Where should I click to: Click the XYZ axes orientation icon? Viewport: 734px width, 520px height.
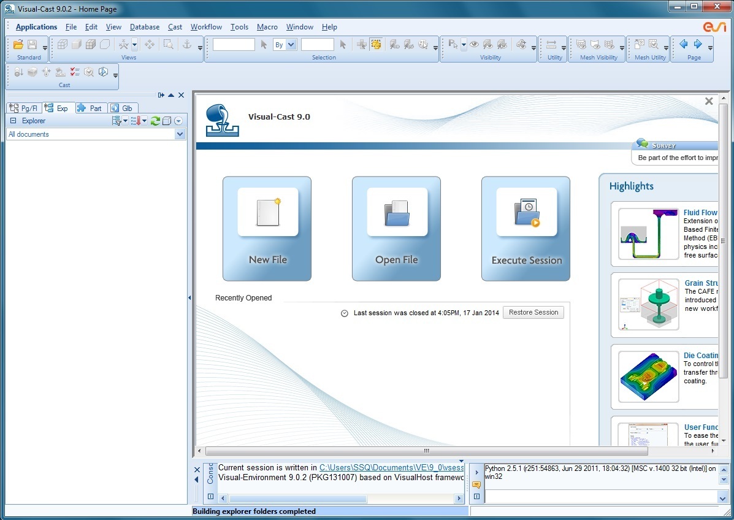pos(124,45)
